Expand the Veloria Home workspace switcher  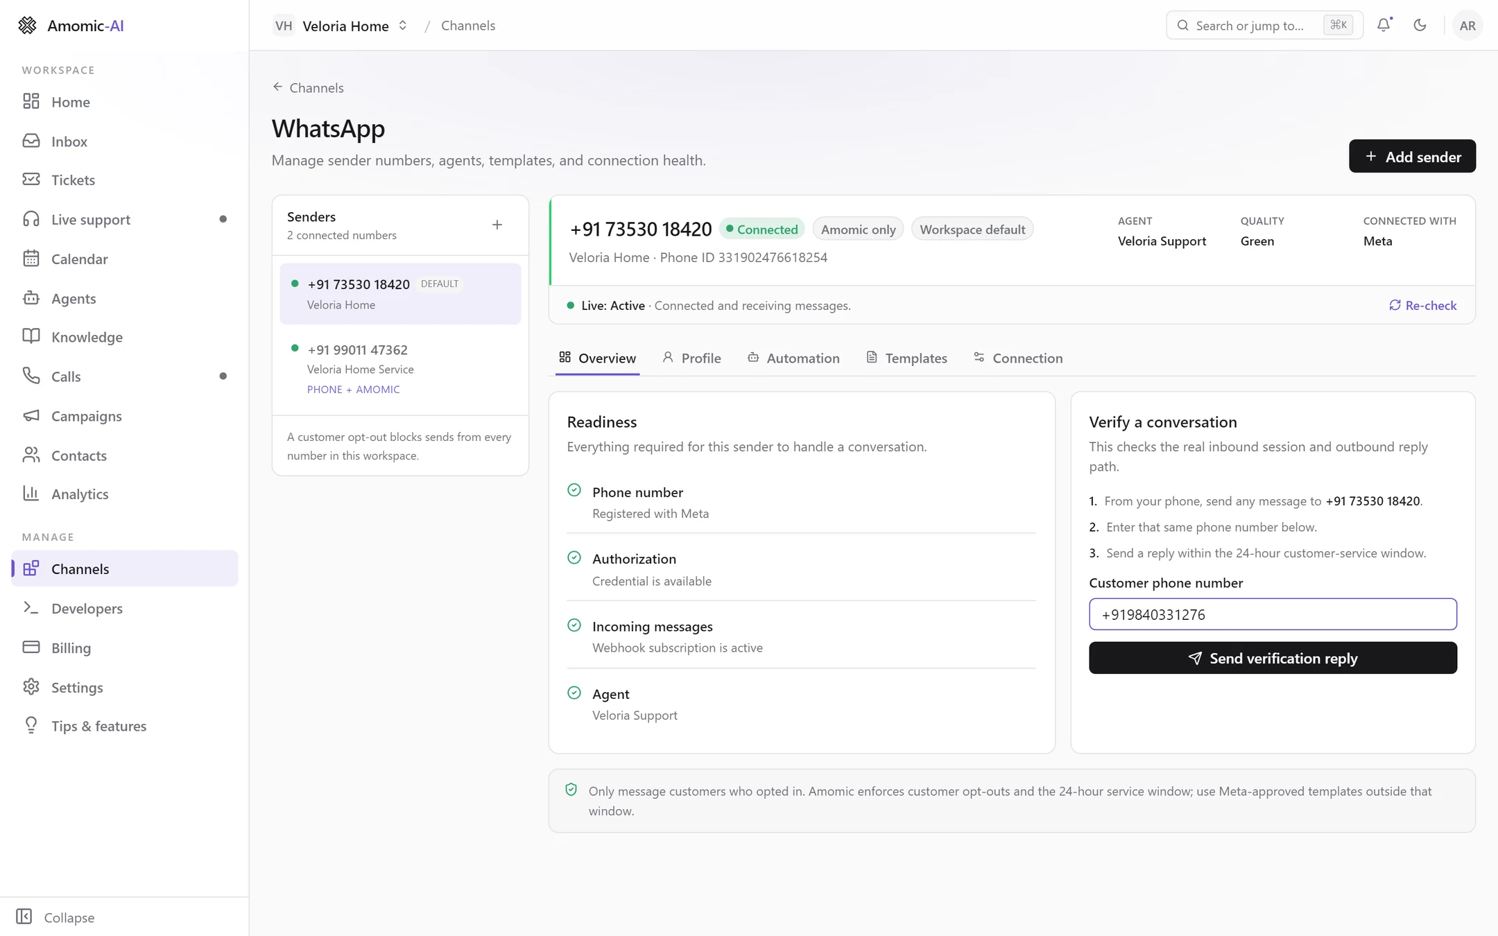(x=341, y=26)
